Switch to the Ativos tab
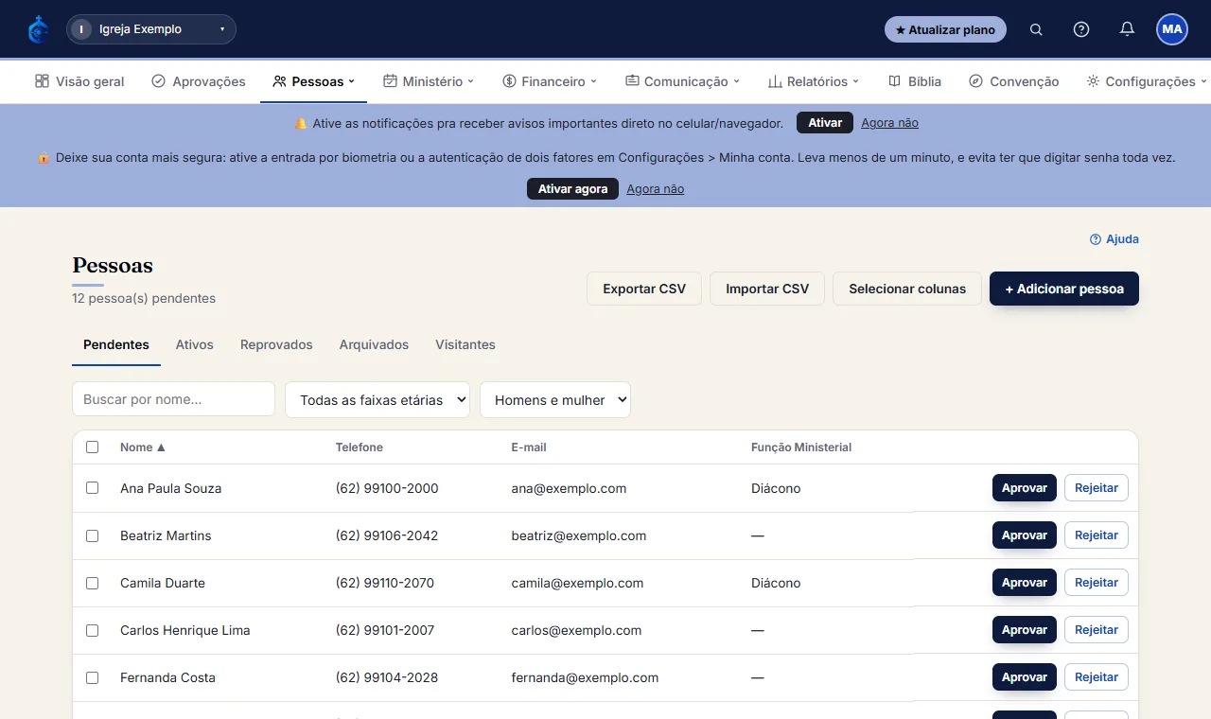 coord(195,344)
